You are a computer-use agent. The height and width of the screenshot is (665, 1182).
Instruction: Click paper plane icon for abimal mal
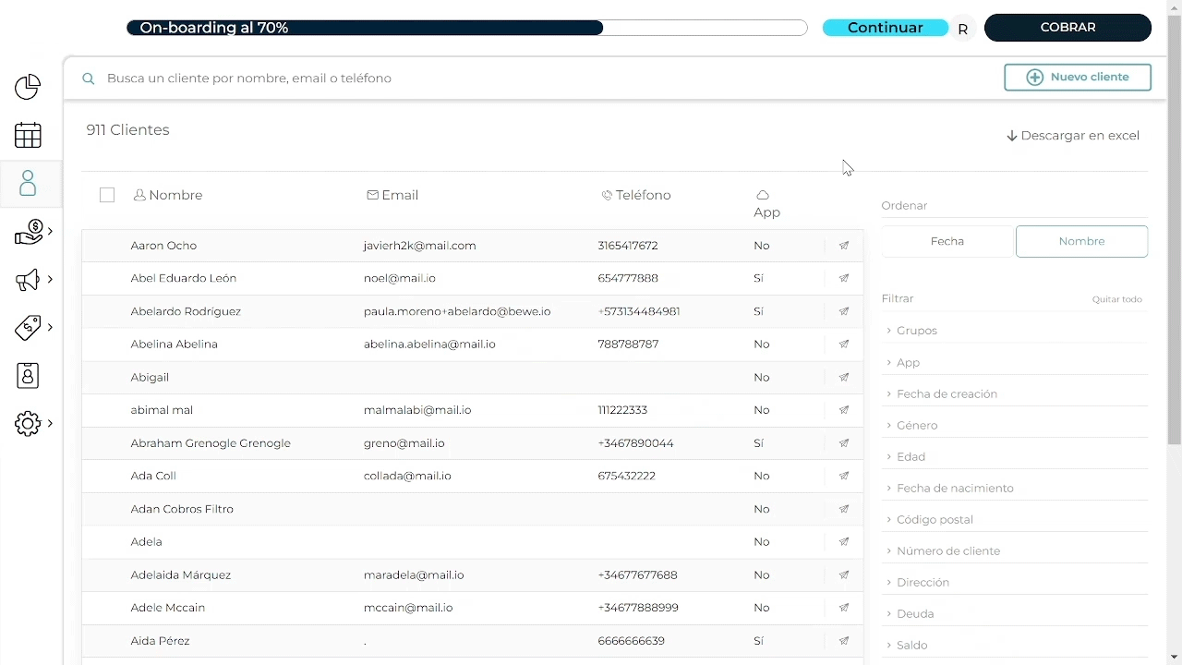click(x=844, y=410)
